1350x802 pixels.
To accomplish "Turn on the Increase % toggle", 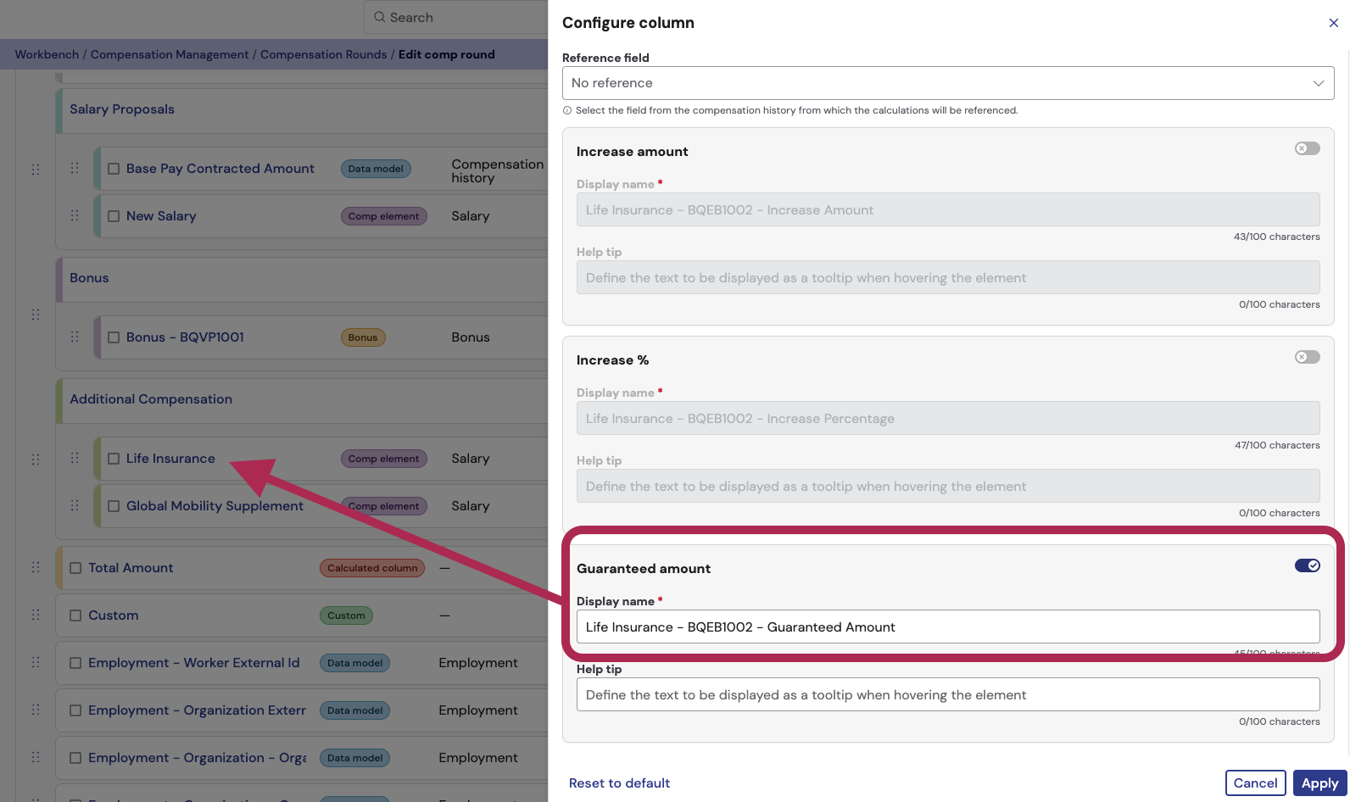I will [1307, 358].
